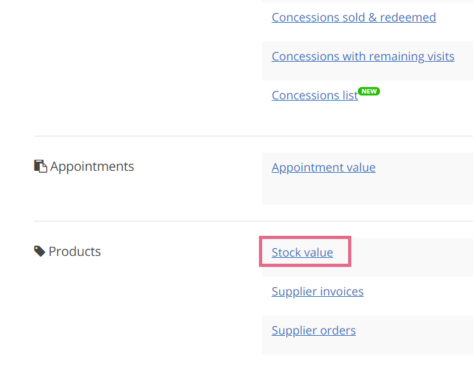Click the Appointments clipboard icon

(x=40, y=166)
